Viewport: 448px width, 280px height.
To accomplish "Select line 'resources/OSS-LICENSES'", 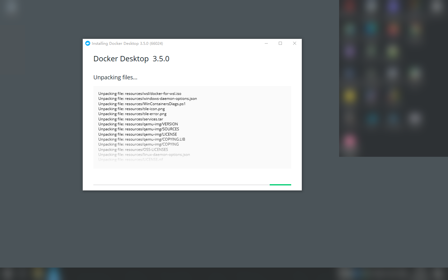I will pyautogui.click(x=133, y=150).
